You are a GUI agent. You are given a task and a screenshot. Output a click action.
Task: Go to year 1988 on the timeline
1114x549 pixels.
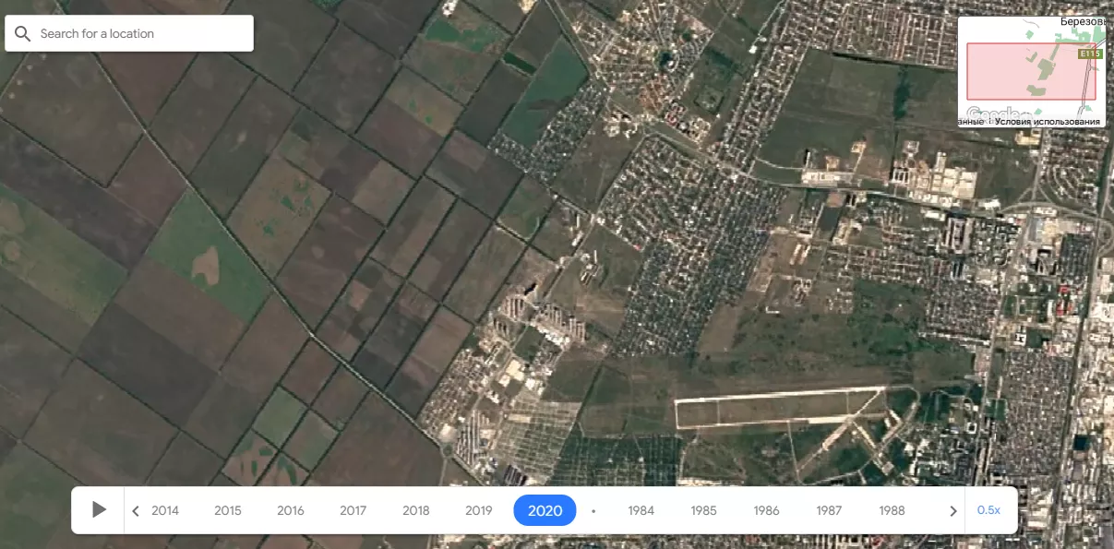[x=892, y=510]
